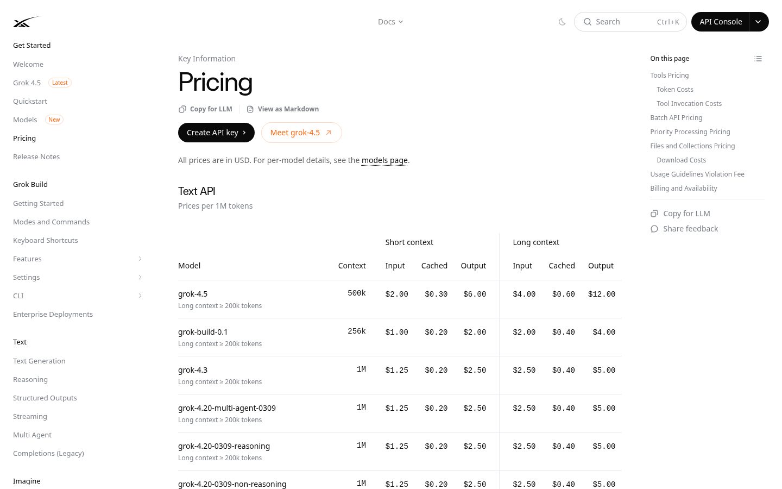Open Models sidebar page
Screen dimensions: 782x489
25,120
